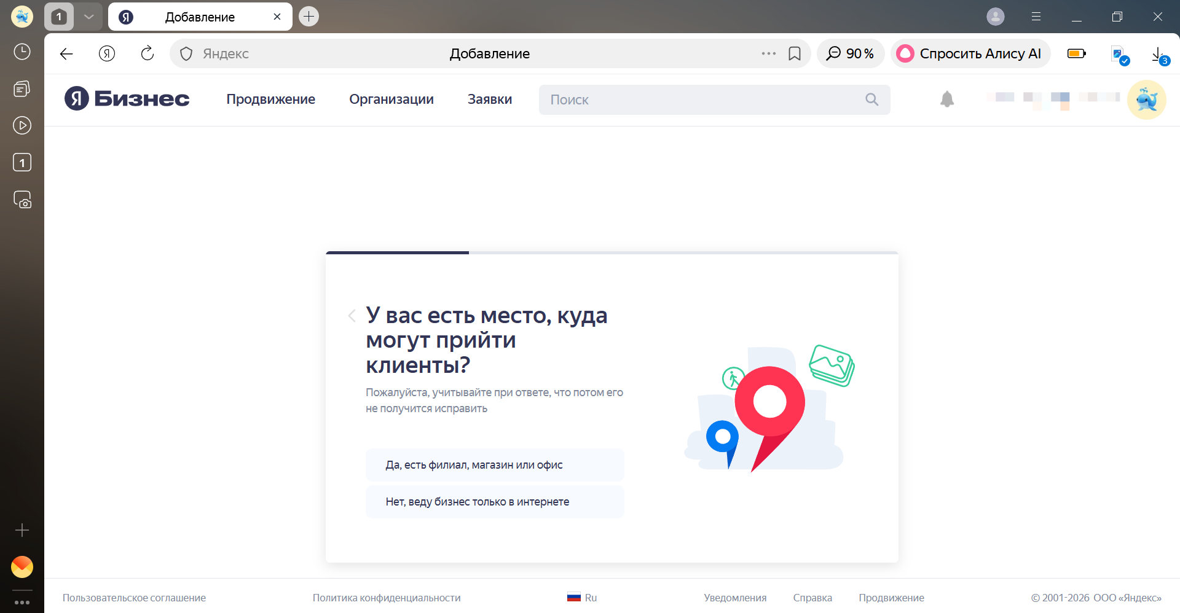1180x613 pixels.
Task: Open downloads showing 3 new items
Action: pyautogui.click(x=1158, y=53)
